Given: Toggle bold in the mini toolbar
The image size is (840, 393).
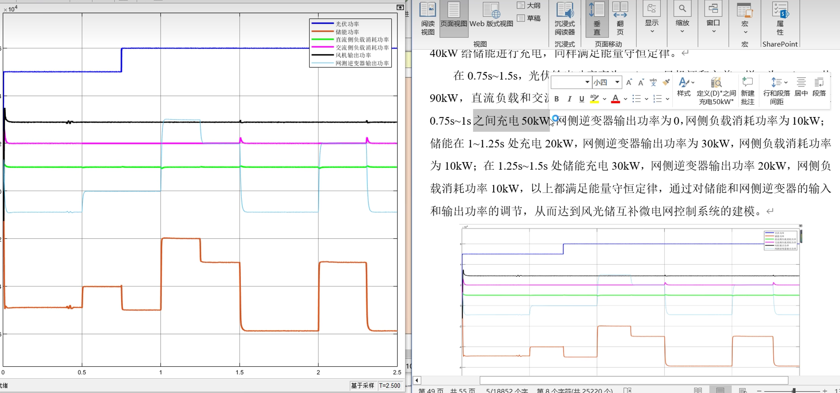Looking at the screenshot, I should coord(557,99).
